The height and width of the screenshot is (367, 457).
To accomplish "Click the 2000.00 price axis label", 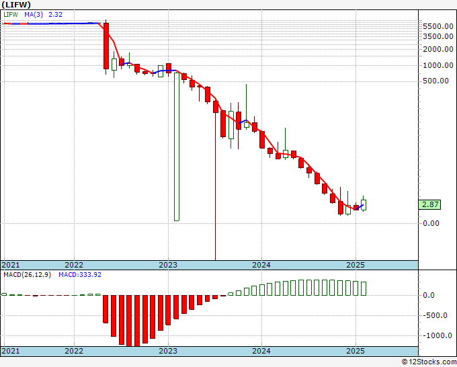I will [x=438, y=49].
